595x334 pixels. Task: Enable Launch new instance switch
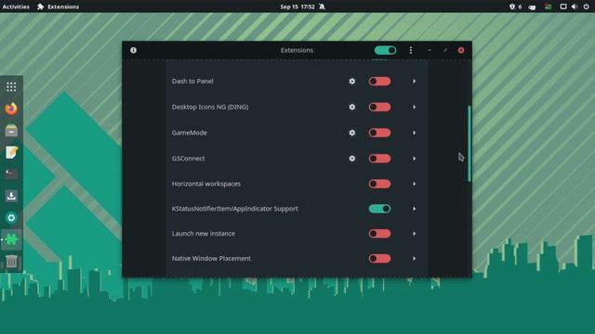pos(379,233)
